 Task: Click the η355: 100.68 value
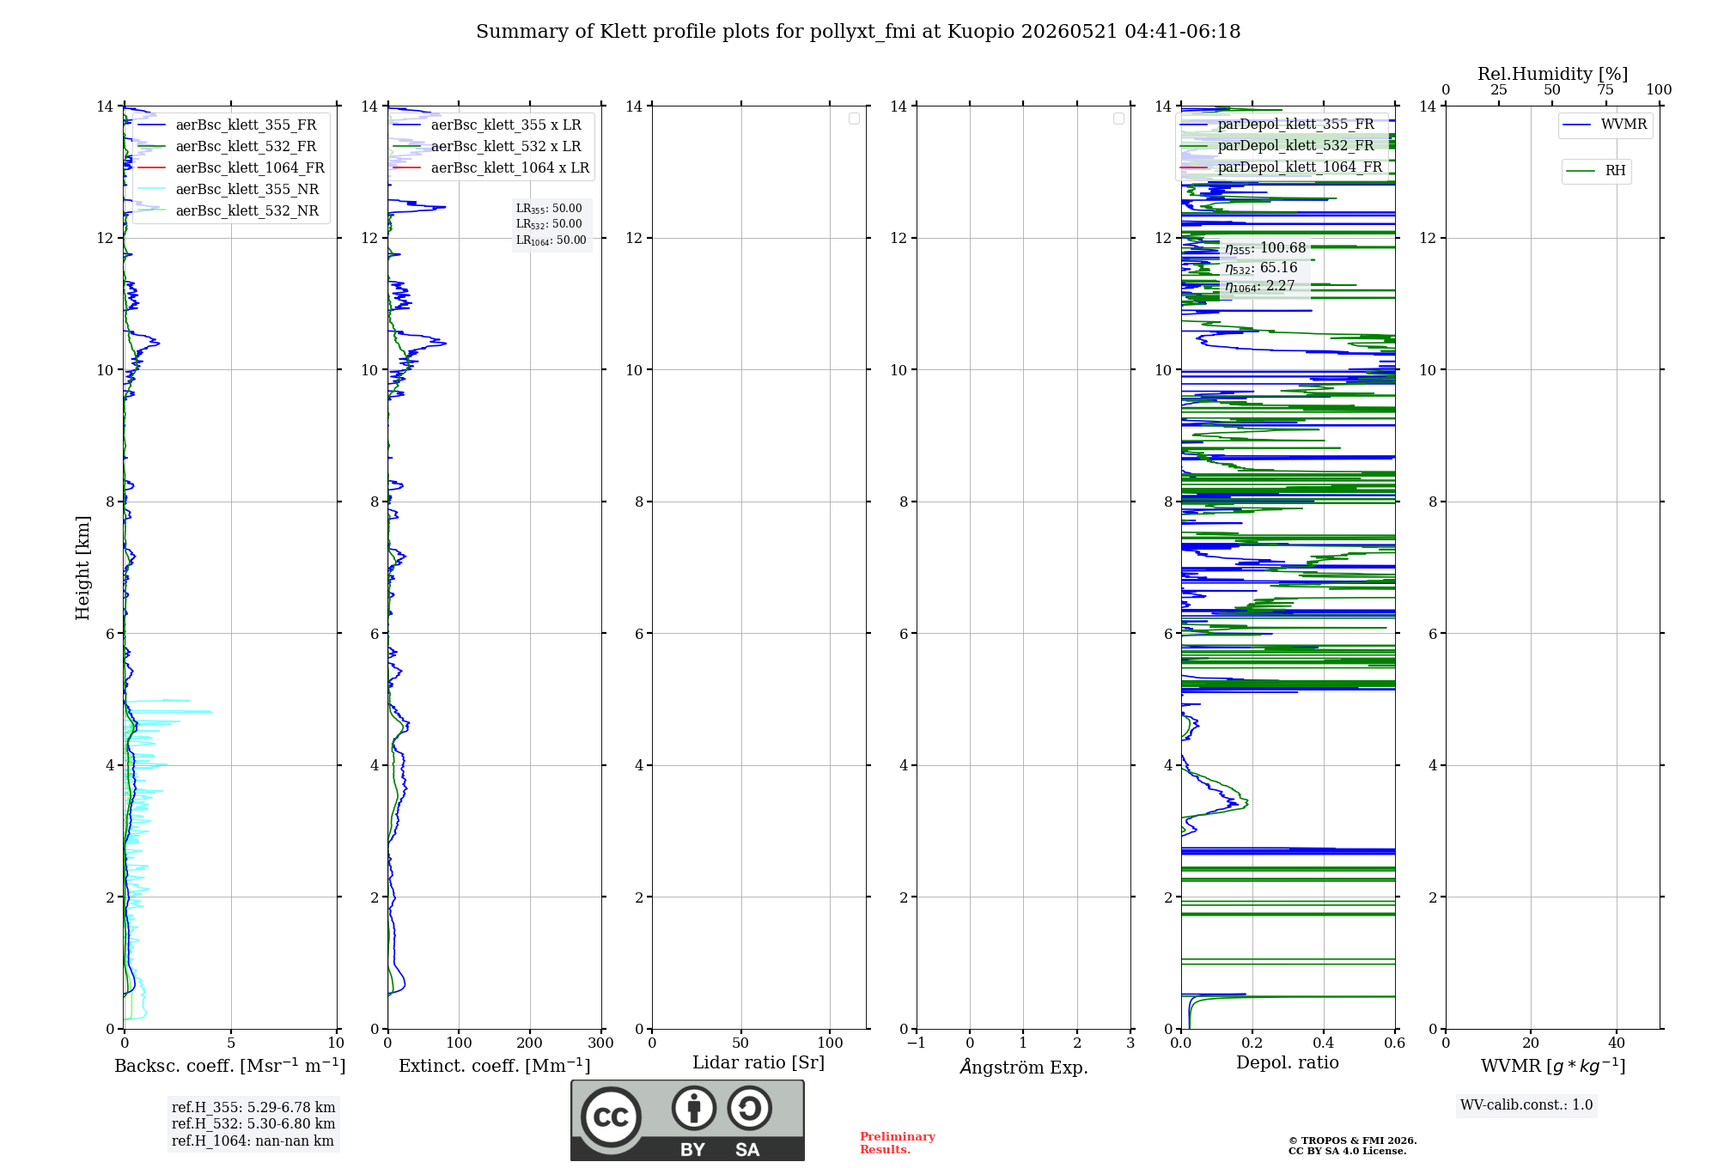click(1265, 248)
